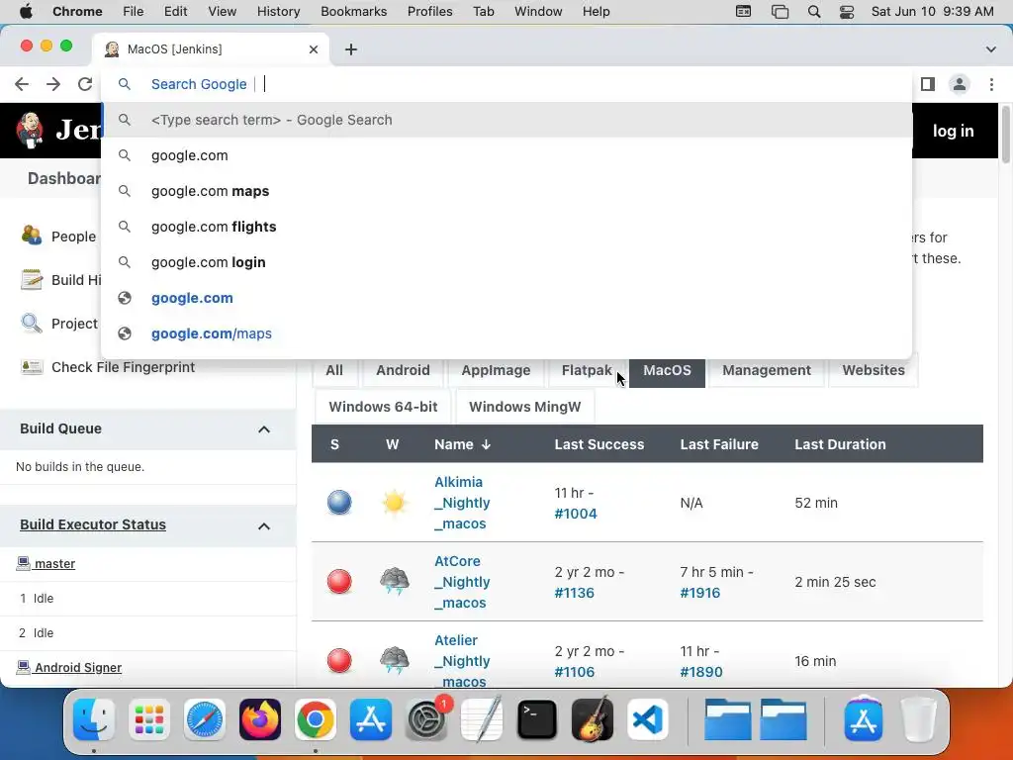Click blue status ball for Alkimia_Nightly_macos

[x=339, y=502]
